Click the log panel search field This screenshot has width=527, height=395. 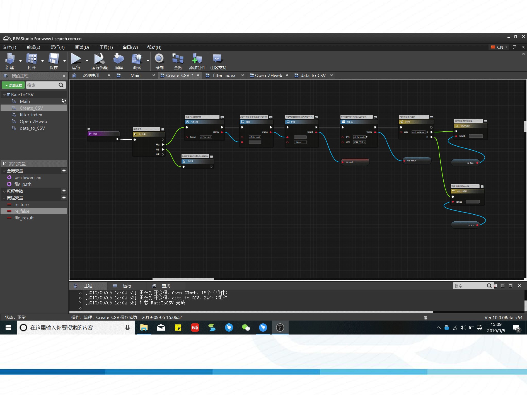[470, 286]
